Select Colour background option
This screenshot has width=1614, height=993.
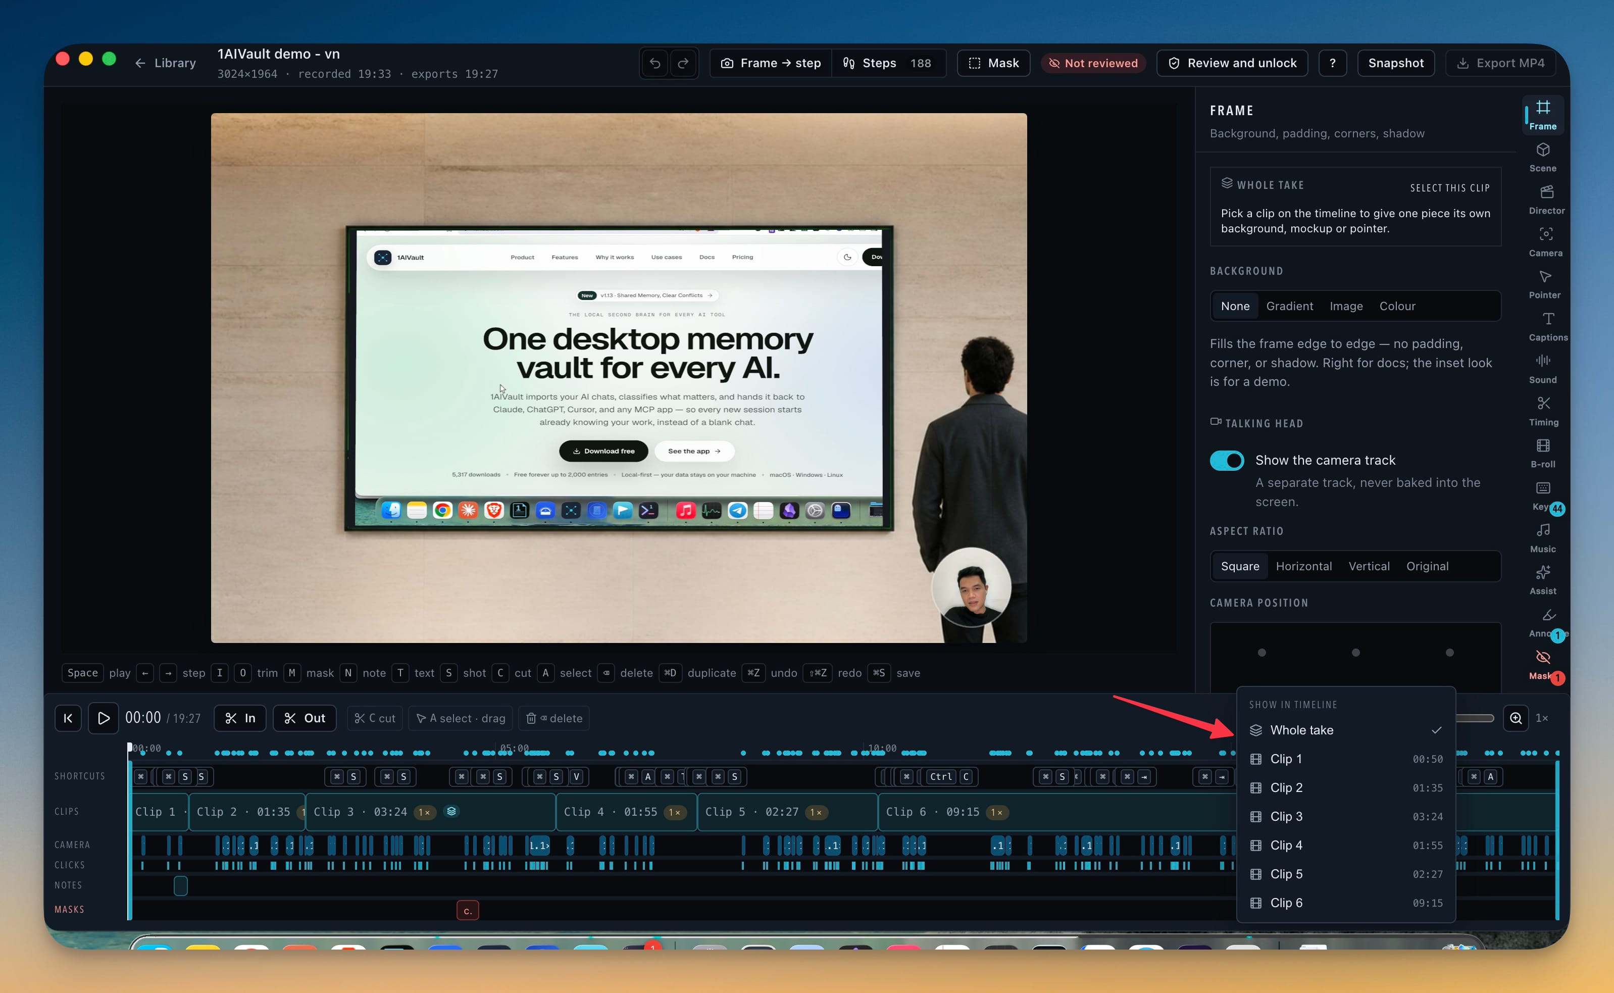click(1397, 306)
